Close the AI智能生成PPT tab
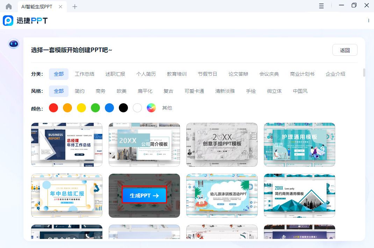 pyautogui.click(x=60, y=7)
